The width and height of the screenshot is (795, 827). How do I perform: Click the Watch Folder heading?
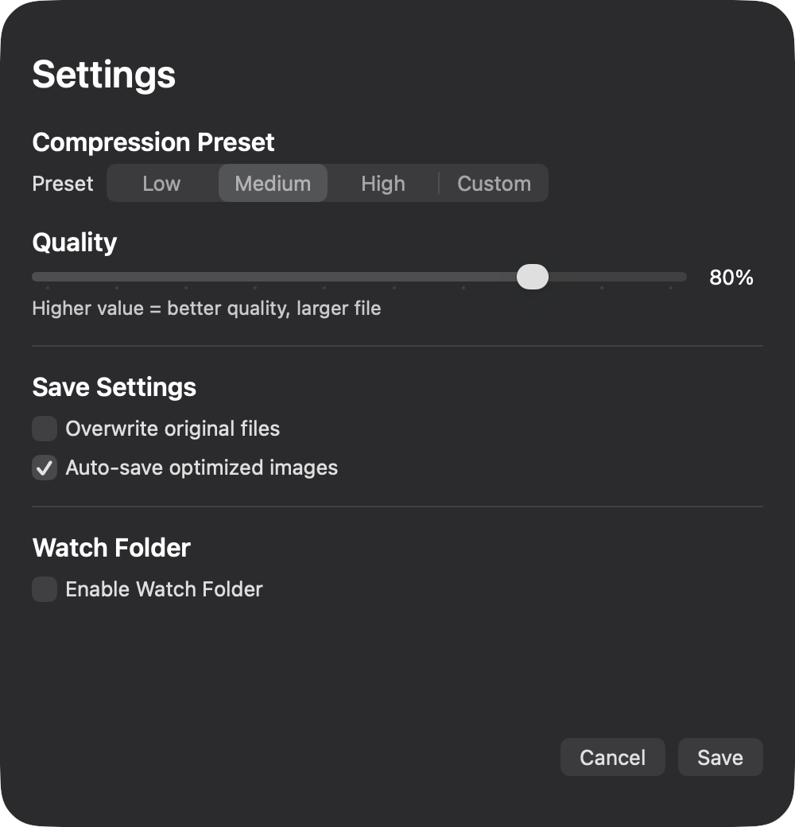point(111,548)
